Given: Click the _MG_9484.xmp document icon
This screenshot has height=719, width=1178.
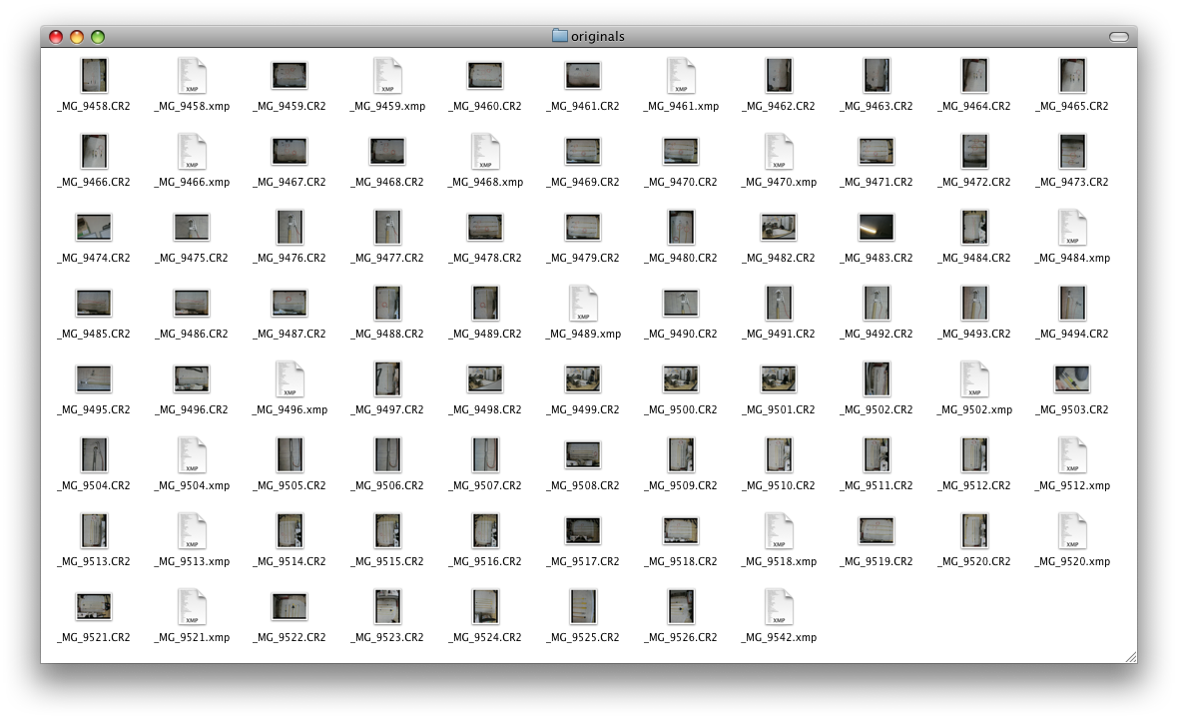Looking at the screenshot, I should [x=1072, y=228].
